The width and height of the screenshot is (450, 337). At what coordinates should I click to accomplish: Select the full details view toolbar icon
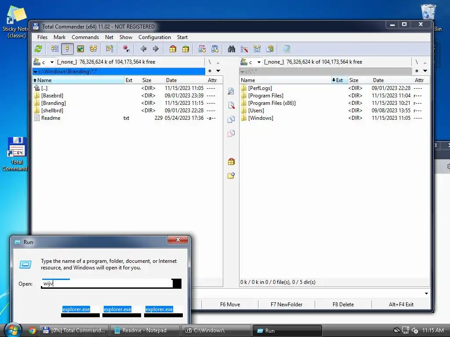coord(67,49)
